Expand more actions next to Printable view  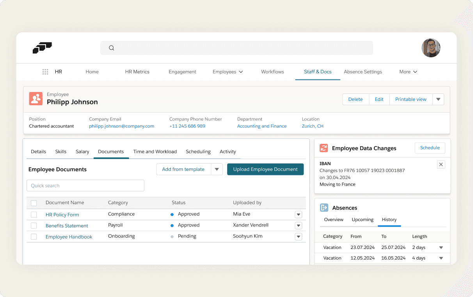438,99
